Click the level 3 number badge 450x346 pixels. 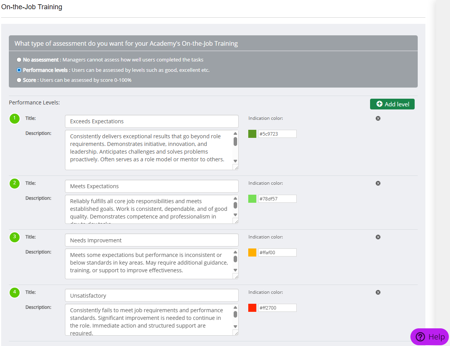click(15, 237)
